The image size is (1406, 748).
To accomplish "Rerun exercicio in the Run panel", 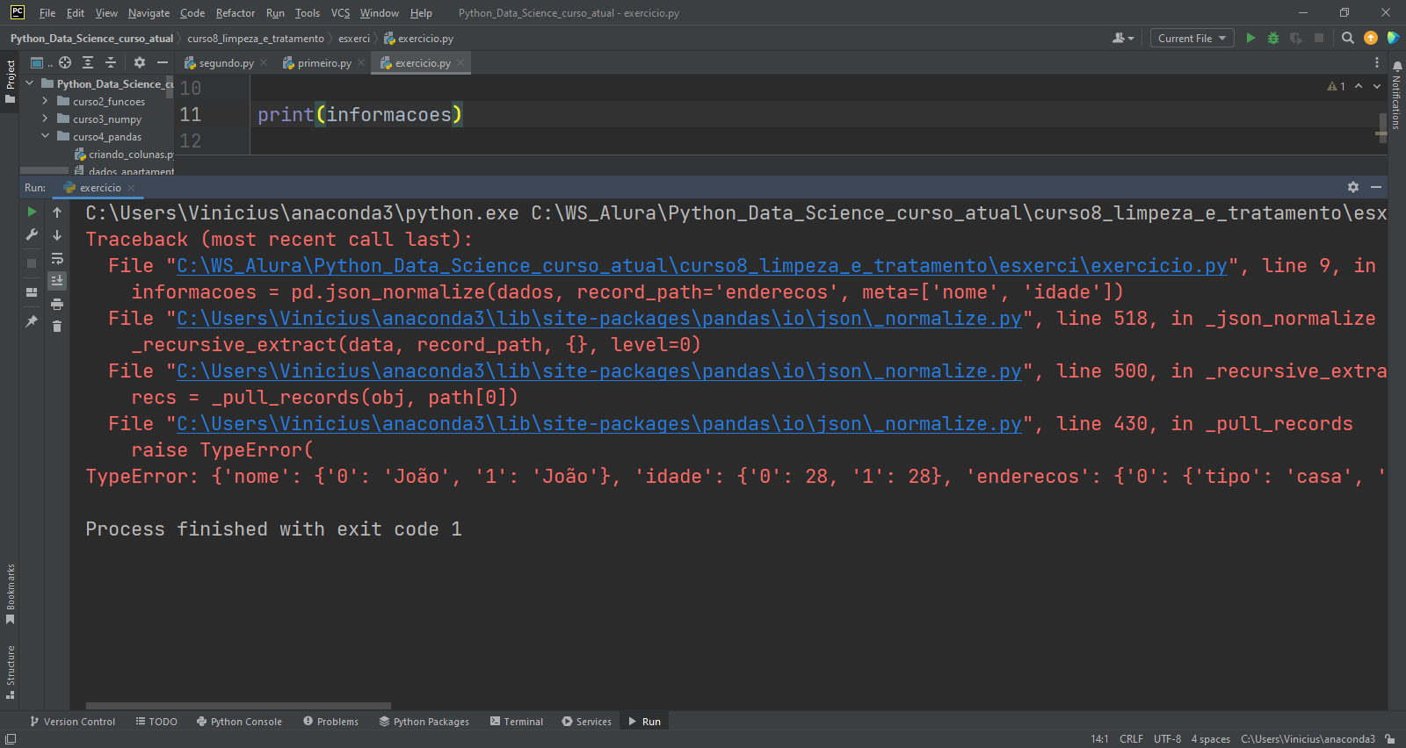I will pos(32,212).
